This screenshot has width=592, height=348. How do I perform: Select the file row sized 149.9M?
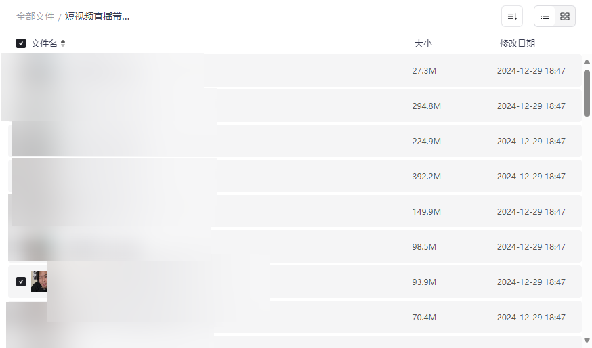339,211
